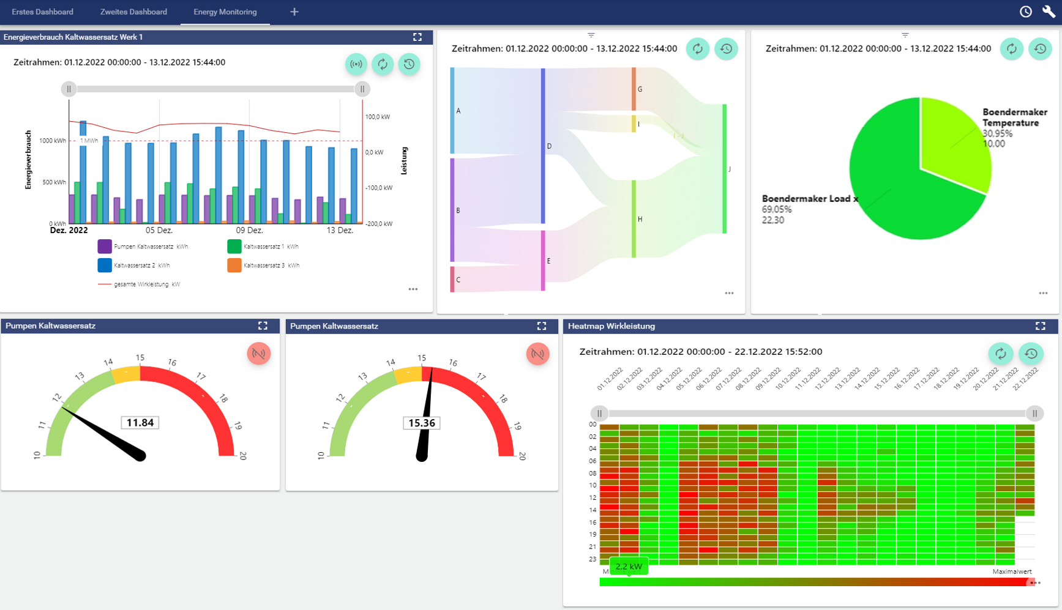Expand Energieverbrauch Kaltwassersatz Werk 1 fullscreen
The height and width of the screenshot is (610, 1062).
[417, 37]
